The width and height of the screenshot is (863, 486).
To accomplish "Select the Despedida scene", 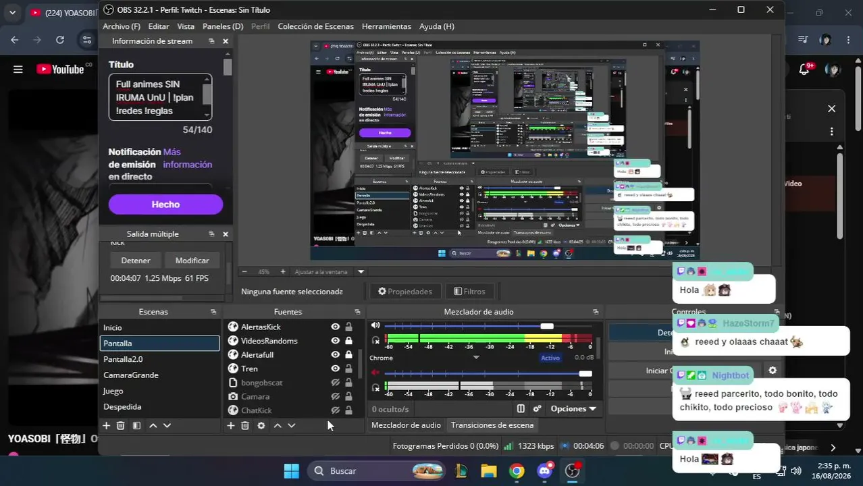I will click(160, 406).
